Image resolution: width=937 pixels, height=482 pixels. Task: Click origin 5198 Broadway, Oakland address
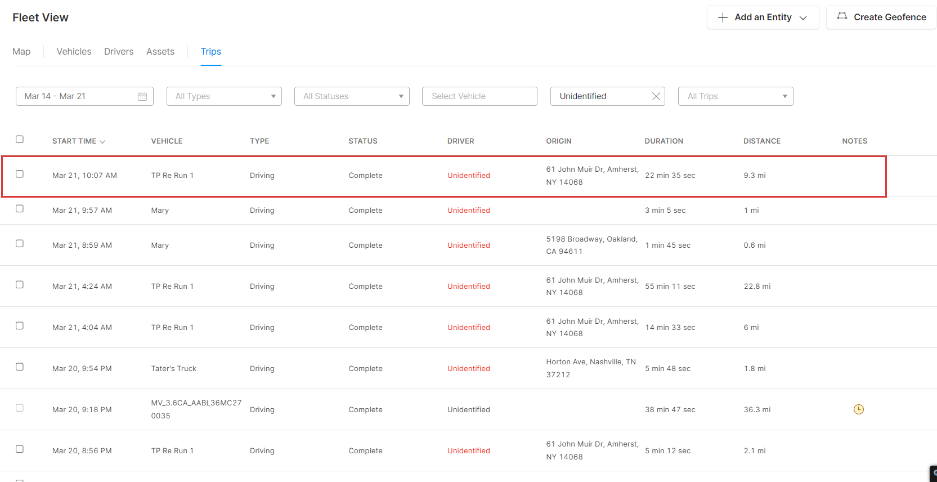(x=592, y=246)
